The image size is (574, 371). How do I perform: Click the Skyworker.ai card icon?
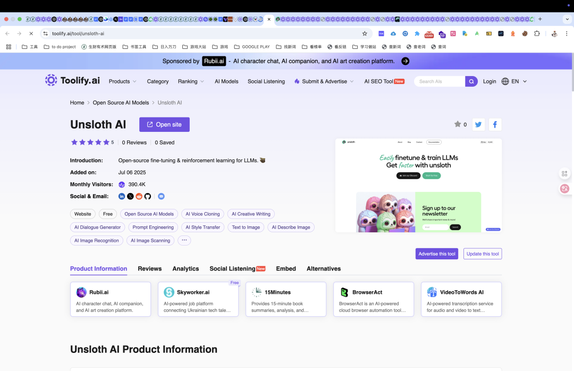point(169,292)
